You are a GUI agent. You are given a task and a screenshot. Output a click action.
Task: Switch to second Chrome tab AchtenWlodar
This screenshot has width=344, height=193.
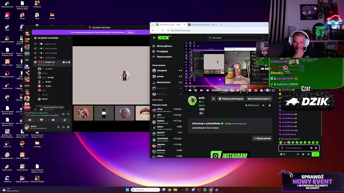coord(202,25)
